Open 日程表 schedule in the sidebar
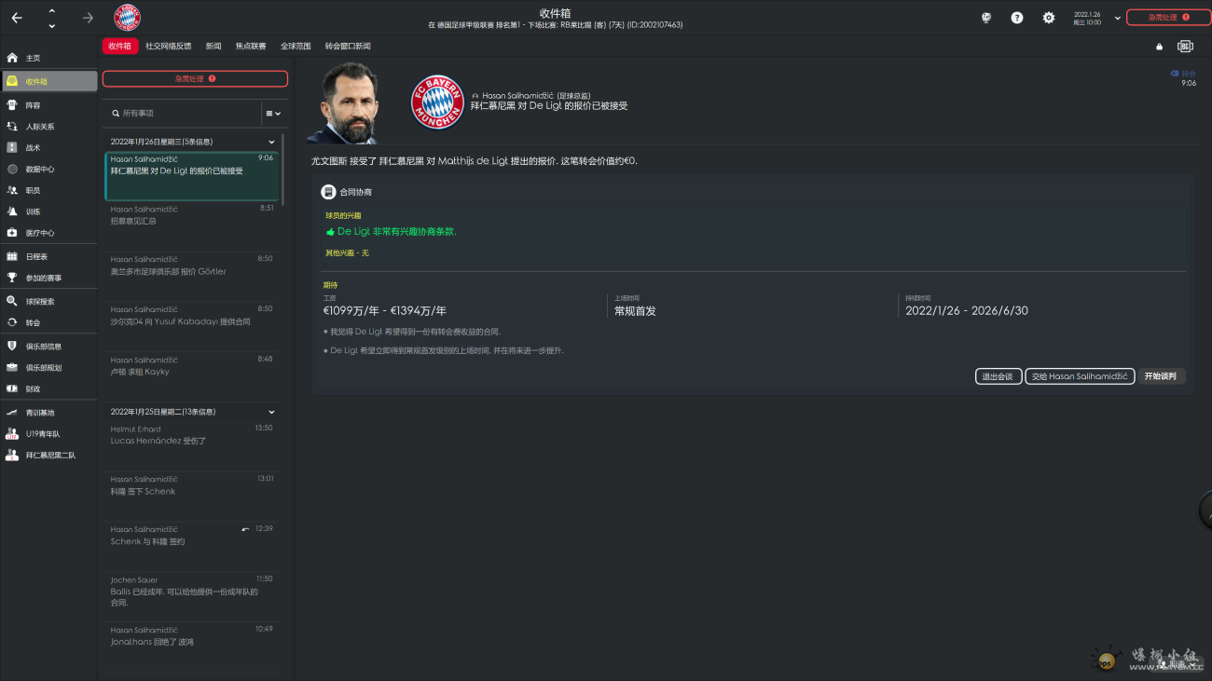Viewport: 1212px width, 681px height. click(x=48, y=256)
